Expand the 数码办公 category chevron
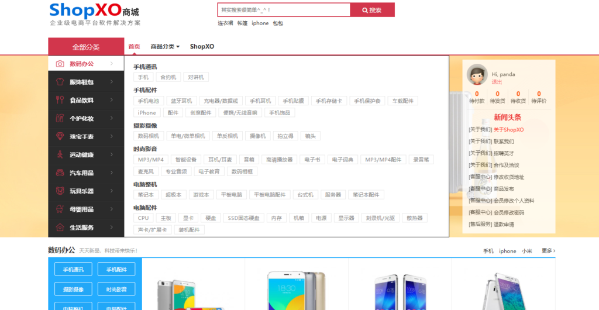The height and width of the screenshot is (310, 599). click(x=112, y=64)
